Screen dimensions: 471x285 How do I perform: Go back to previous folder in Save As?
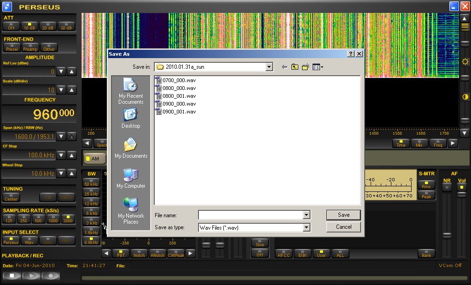click(x=284, y=67)
